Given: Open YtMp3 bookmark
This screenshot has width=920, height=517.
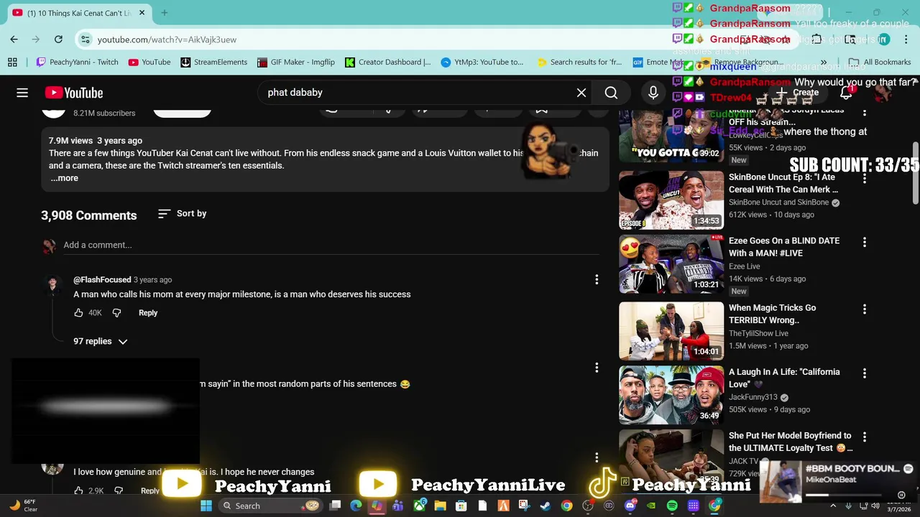Looking at the screenshot, I should tap(483, 62).
